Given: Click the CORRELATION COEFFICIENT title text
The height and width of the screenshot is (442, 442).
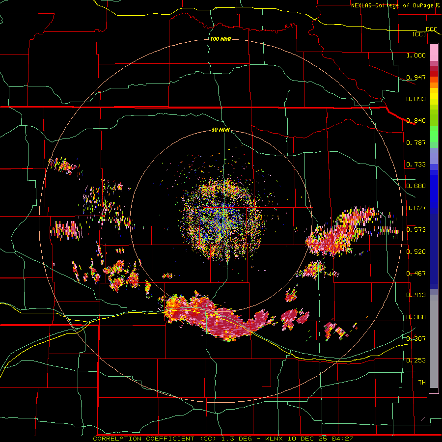Looking at the screenshot, I should 143,439.
